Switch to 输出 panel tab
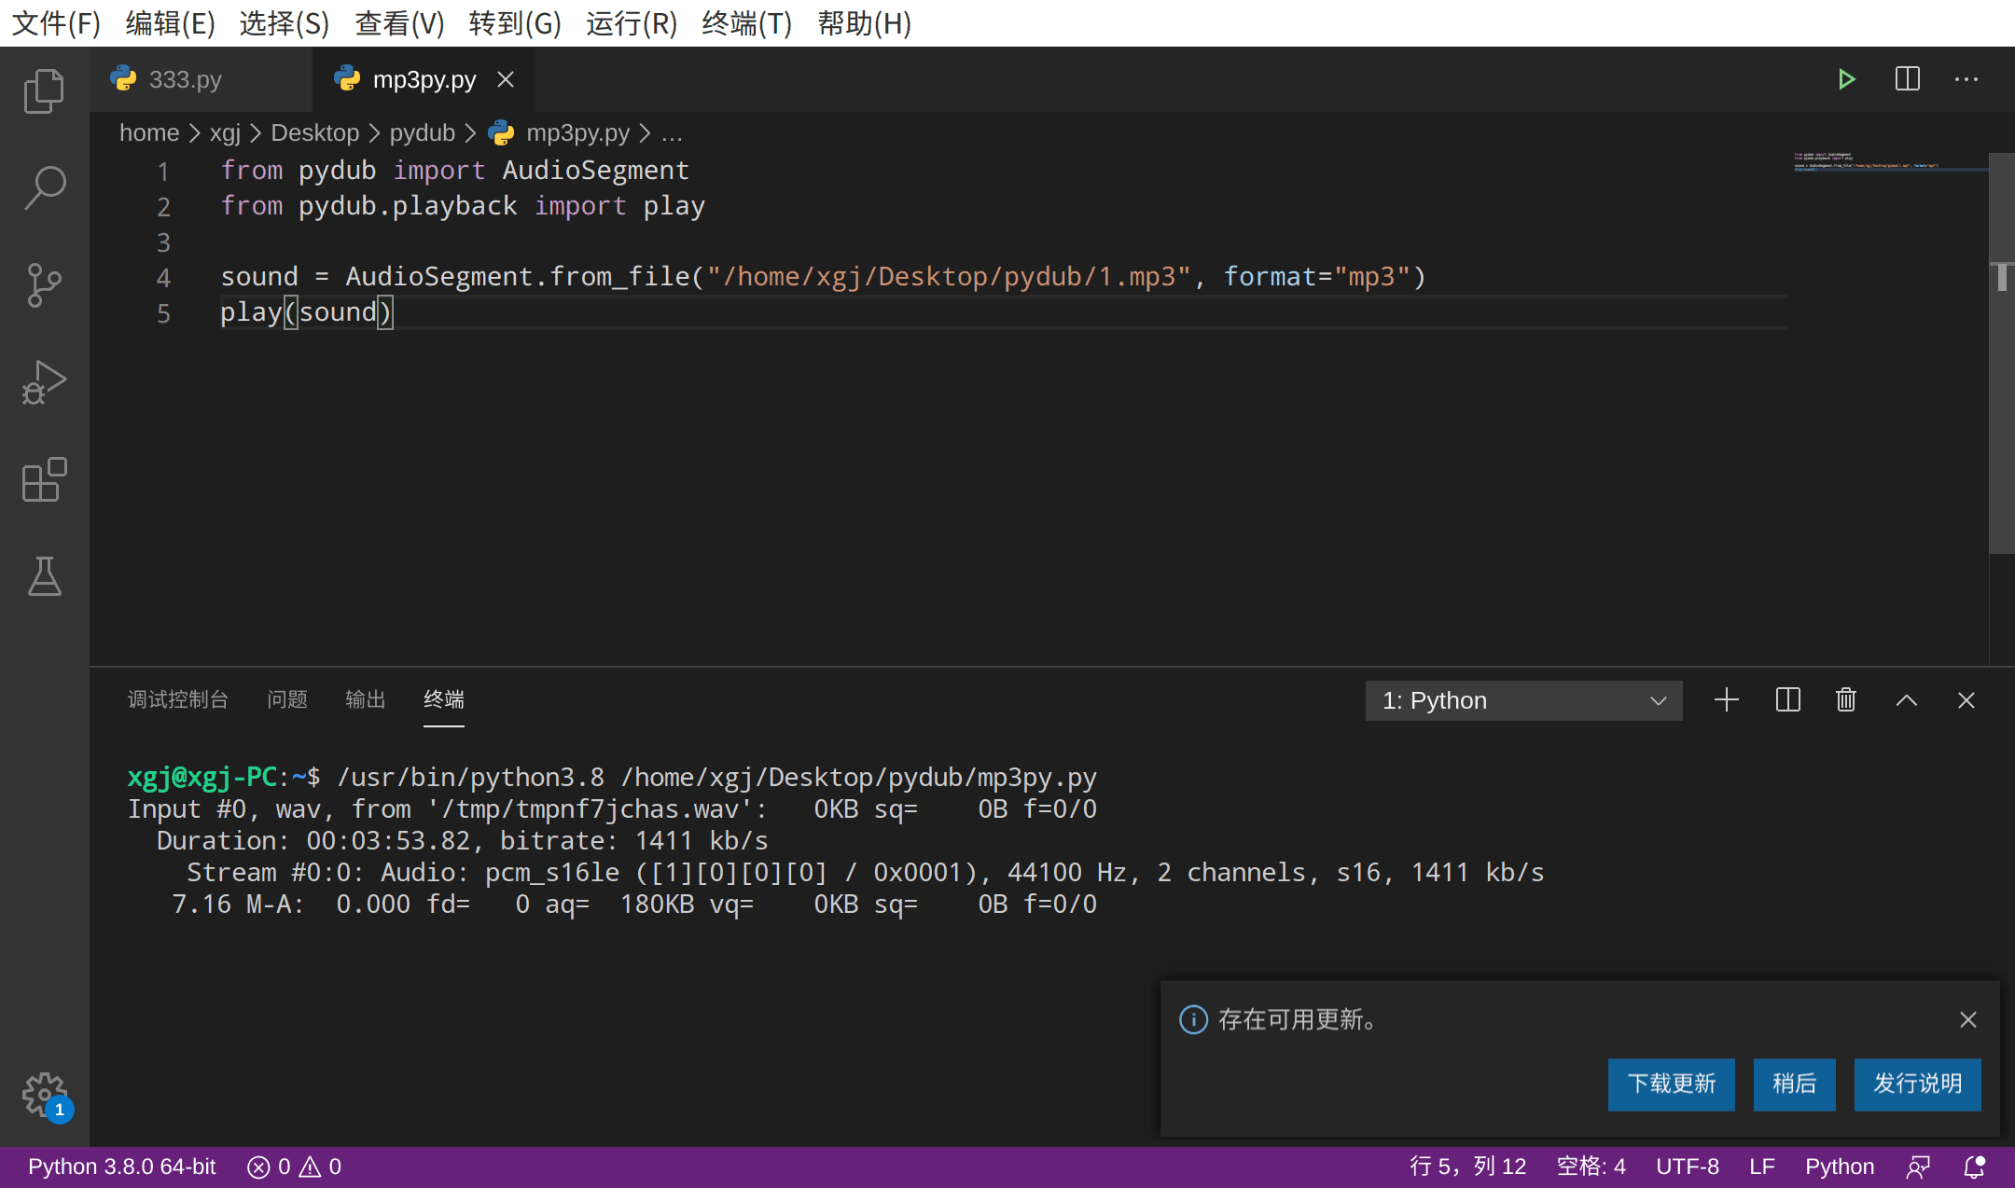 pos(366,699)
